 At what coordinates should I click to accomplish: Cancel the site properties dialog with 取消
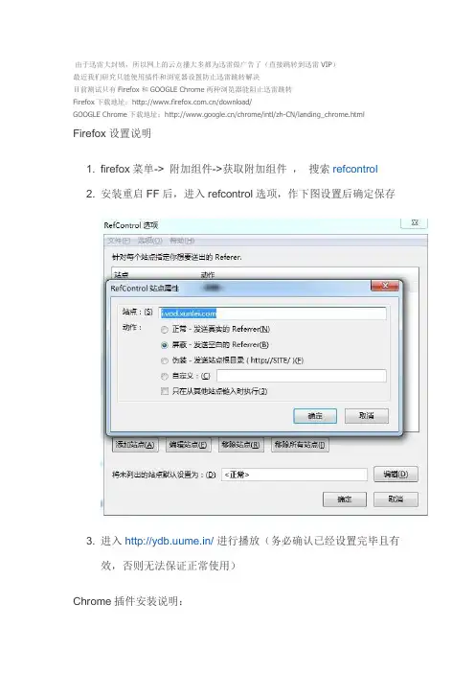[367, 416]
